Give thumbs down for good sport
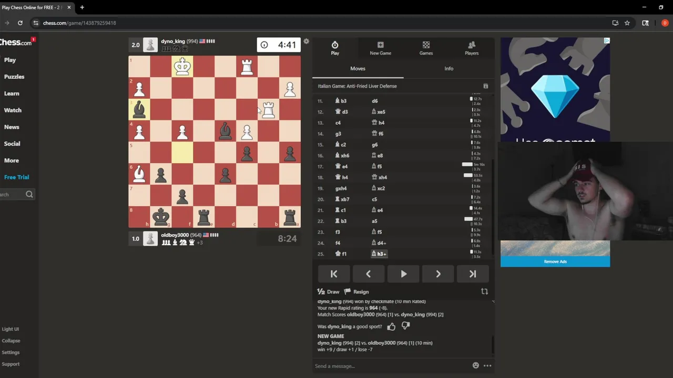 pyautogui.click(x=405, y=326)
